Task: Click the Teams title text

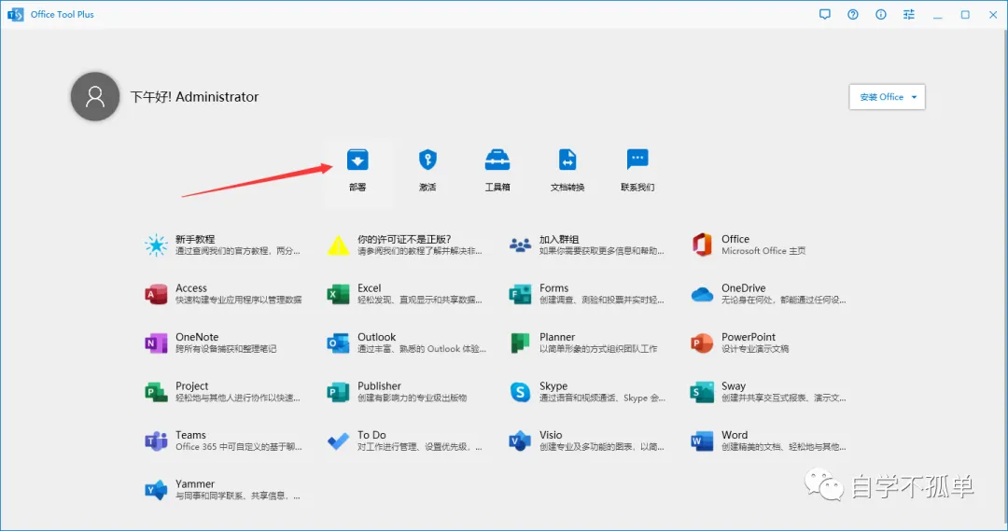Action: pyautogui.click(x=191, y=435)
